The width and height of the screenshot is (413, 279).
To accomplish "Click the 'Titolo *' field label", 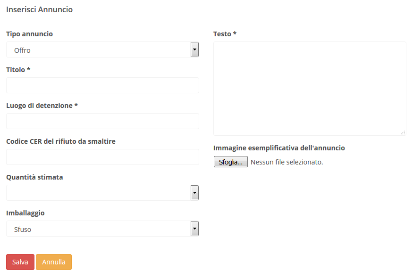I will 18,70.
